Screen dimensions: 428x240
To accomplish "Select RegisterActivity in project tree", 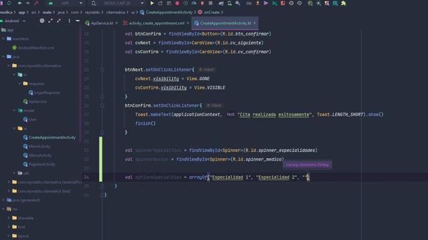I will (x=39, y=165).
